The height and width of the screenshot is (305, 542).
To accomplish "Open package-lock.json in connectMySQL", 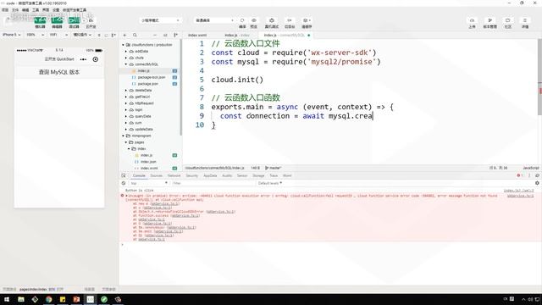I will 152,77.
